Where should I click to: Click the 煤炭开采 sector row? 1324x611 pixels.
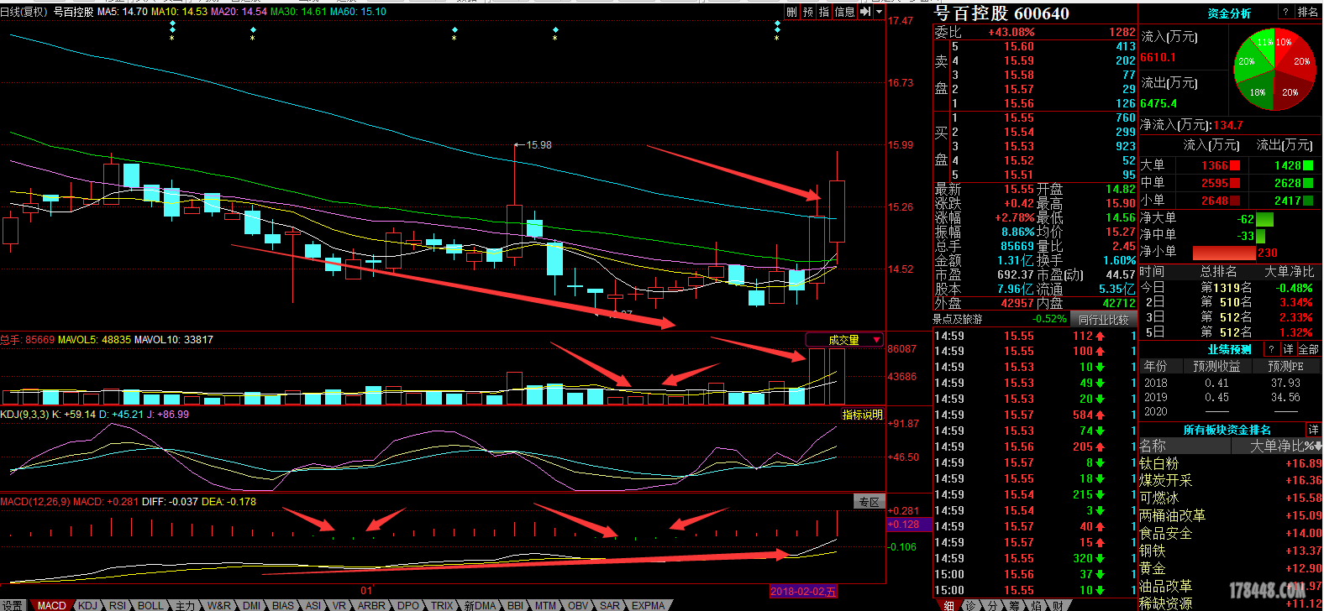[x=1230, y=481]
